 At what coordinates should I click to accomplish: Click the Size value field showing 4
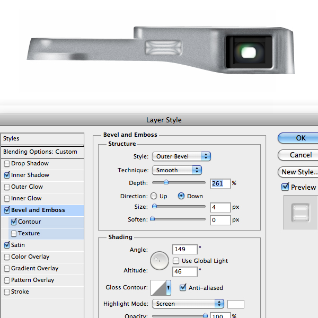[x=220, y=207]
